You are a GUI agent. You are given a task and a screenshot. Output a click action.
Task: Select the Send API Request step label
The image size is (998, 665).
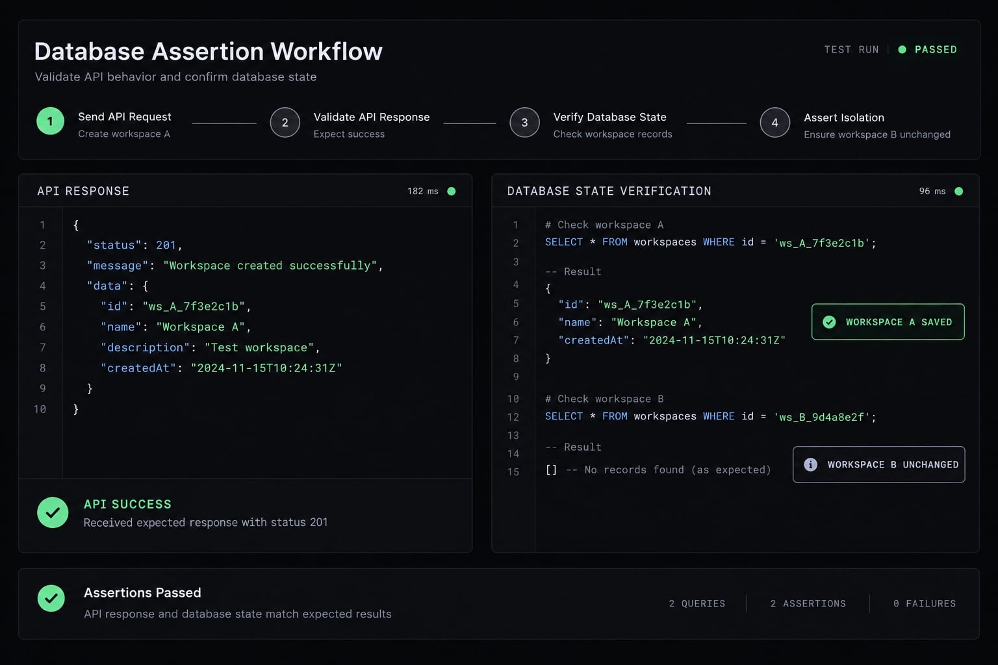125,117
